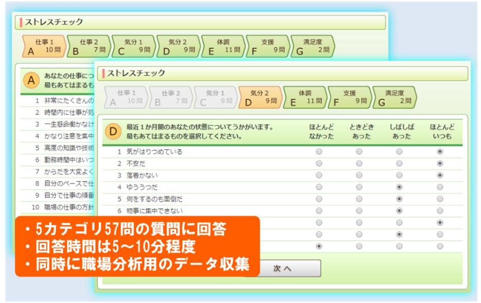Select 満足度 tab G in the back window
This screenshot has width=481, height=303.
[x=313, y=46]
